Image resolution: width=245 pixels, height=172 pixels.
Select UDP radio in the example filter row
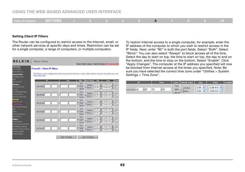click(173, 89)
